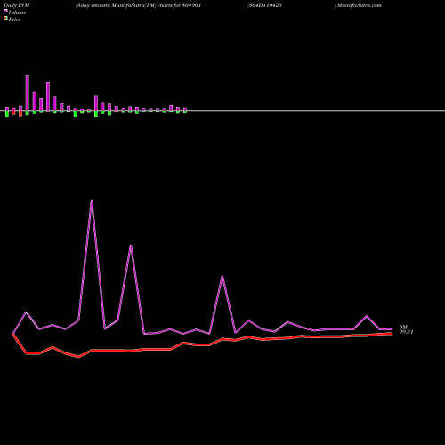Click the Price legend color swatch

pyautogui.click(x=5, y=19)
